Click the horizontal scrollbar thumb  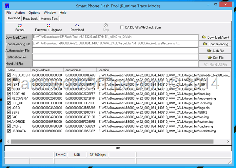[x=112, y=141]
